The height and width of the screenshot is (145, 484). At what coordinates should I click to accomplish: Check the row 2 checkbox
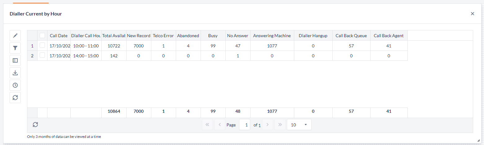(x=42, y=55)
